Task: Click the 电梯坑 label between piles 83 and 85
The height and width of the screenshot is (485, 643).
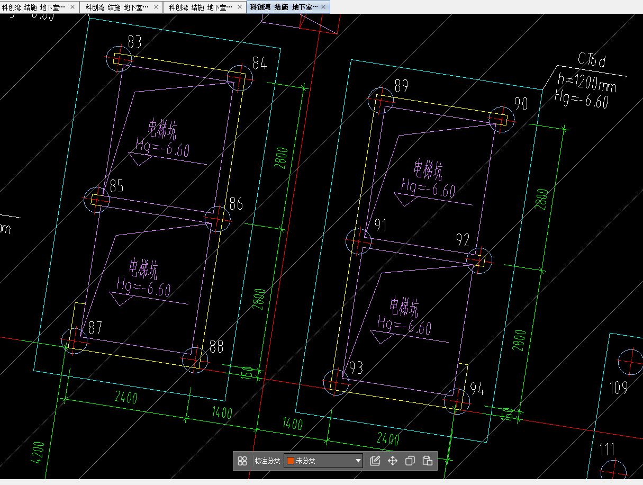Action: pyautogui.click(x=161, y=129)
